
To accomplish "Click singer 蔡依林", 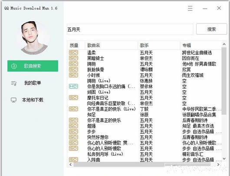I will pyautogui.click(x=146, y=86).
